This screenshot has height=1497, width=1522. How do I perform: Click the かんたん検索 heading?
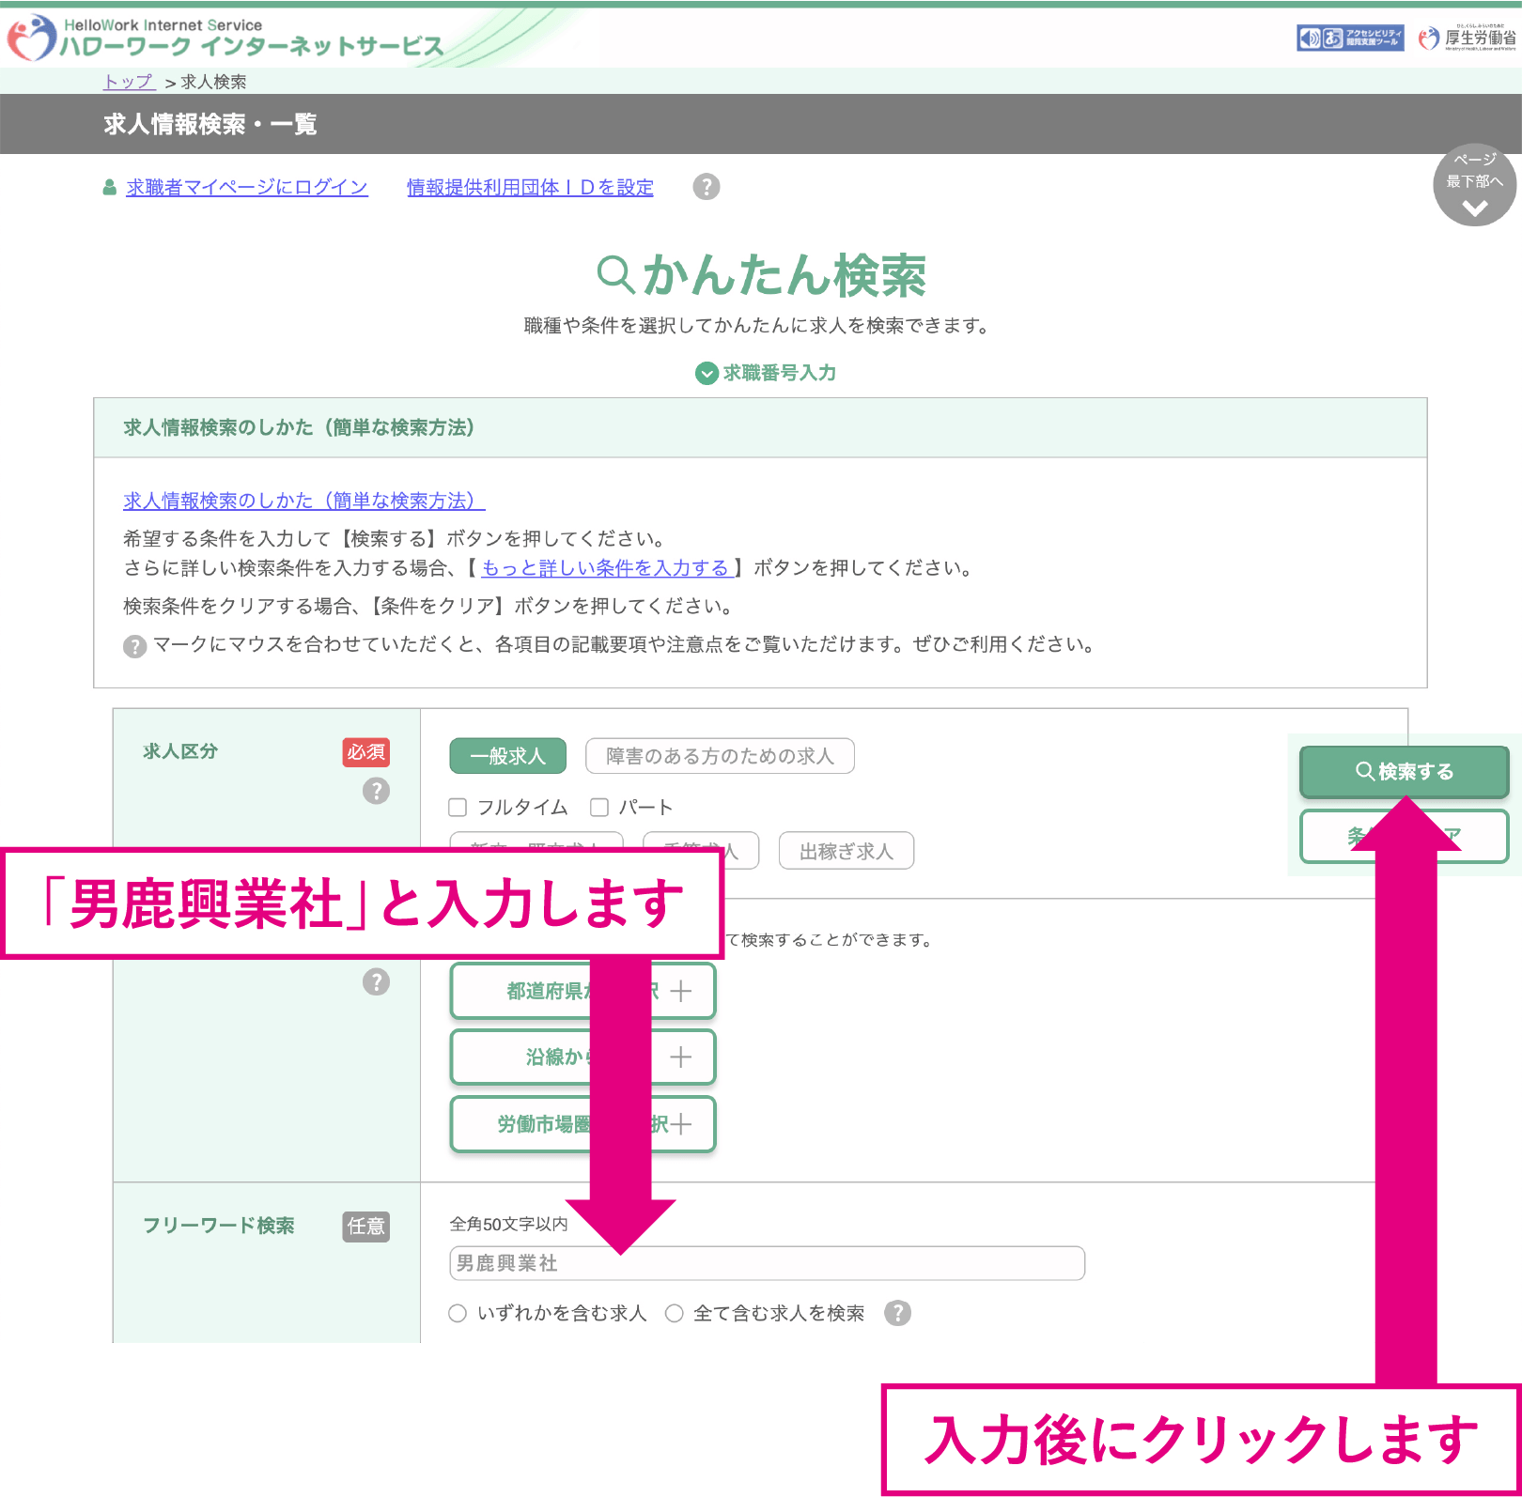click(762, 274)
